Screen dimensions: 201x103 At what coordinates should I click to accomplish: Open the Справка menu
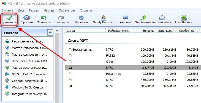pos(86,10)
